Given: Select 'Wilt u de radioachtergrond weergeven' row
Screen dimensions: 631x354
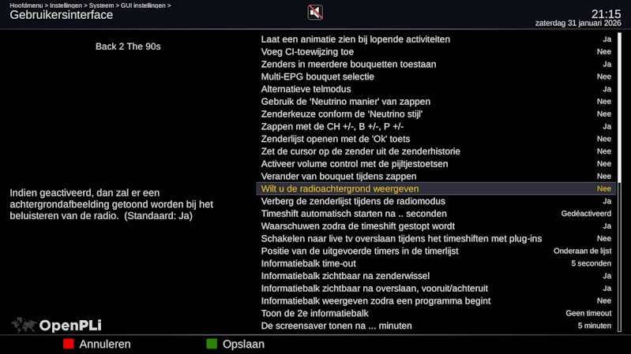Looking at the screenshot, I should coord(340,189).
